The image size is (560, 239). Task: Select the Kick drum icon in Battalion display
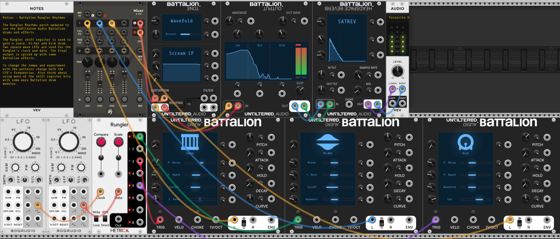[x=465, y=142]
